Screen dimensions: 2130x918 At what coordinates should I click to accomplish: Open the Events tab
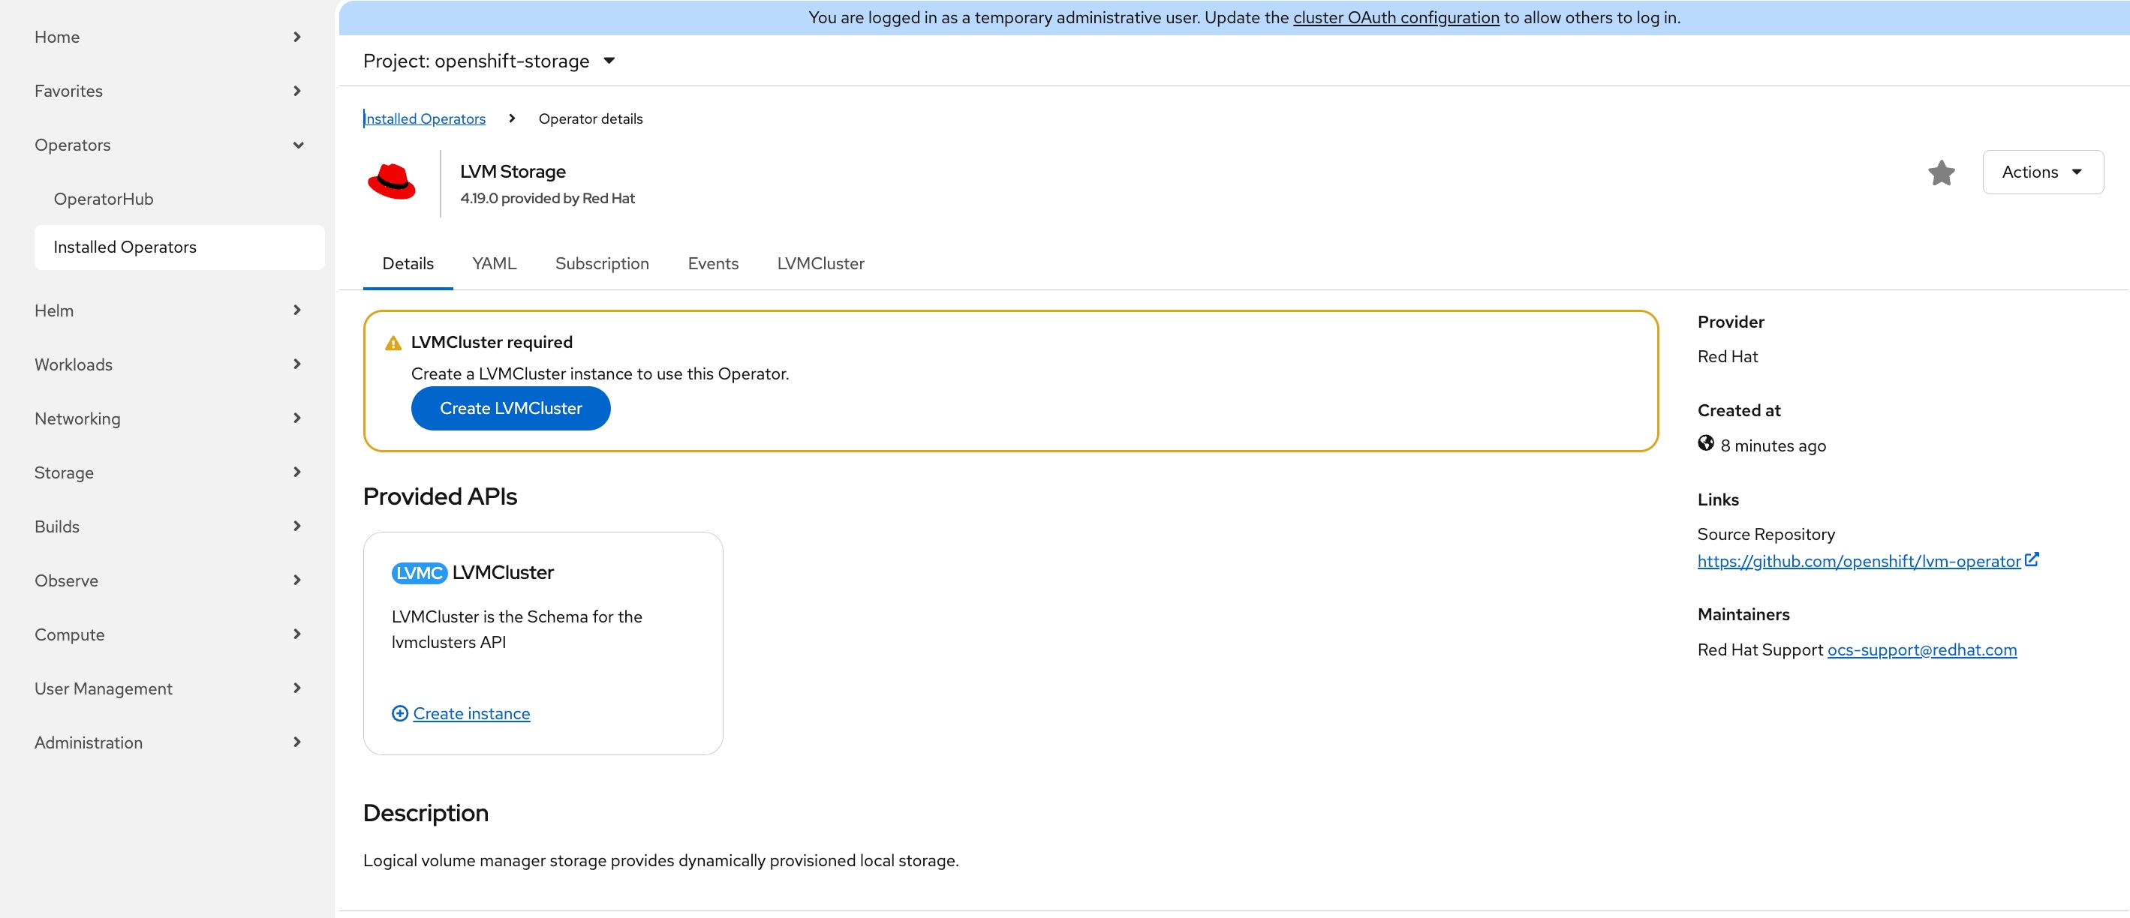(713, 263)
